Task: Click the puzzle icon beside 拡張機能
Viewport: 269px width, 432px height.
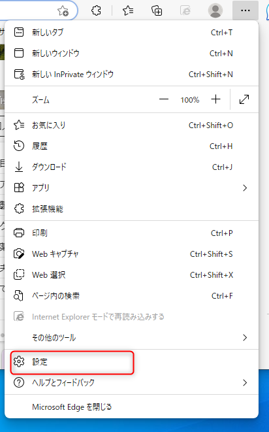Action: [19, 208]
